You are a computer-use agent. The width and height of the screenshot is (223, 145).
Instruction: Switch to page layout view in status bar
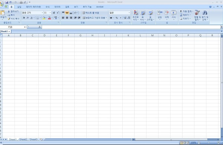tap(185, 142)
